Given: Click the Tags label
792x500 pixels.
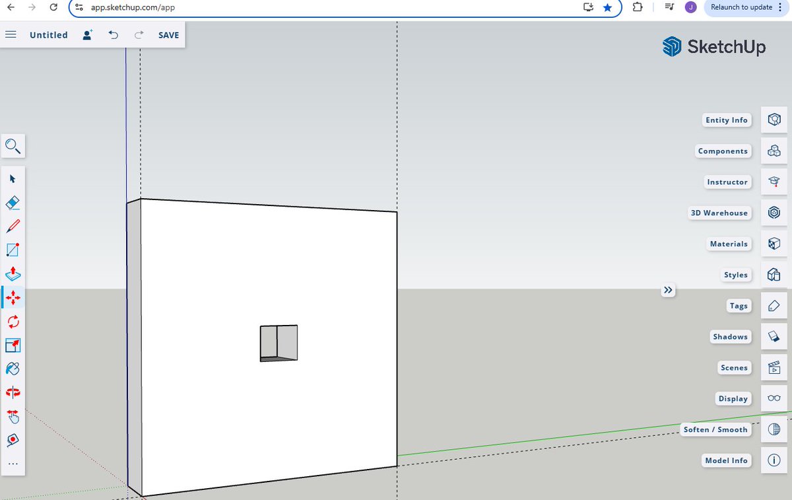Looking at the screenshot, I should click(x=739, y=306).
